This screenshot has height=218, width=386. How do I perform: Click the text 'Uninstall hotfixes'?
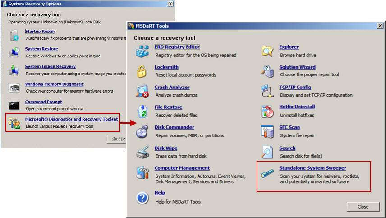(297, 115)
